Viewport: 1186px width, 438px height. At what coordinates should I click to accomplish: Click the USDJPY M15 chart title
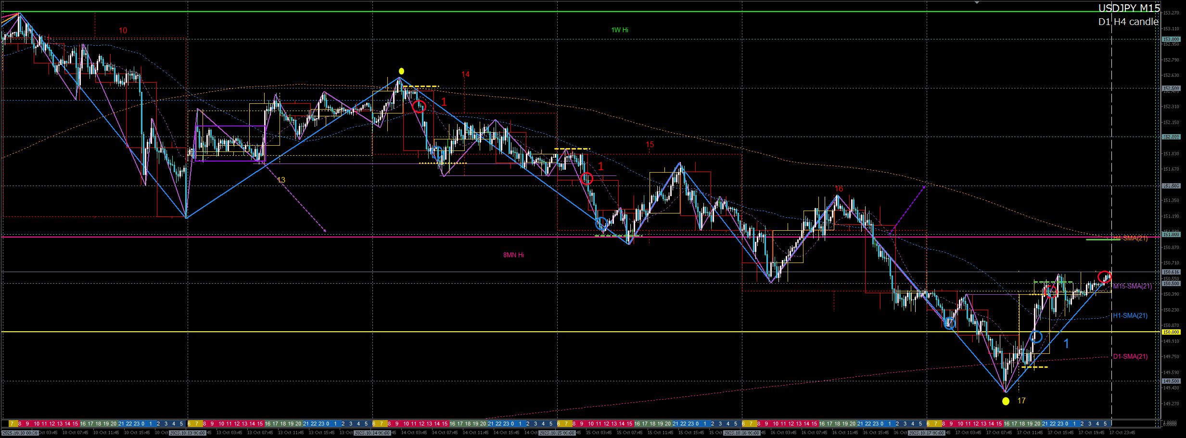(x=1129, y=8)
